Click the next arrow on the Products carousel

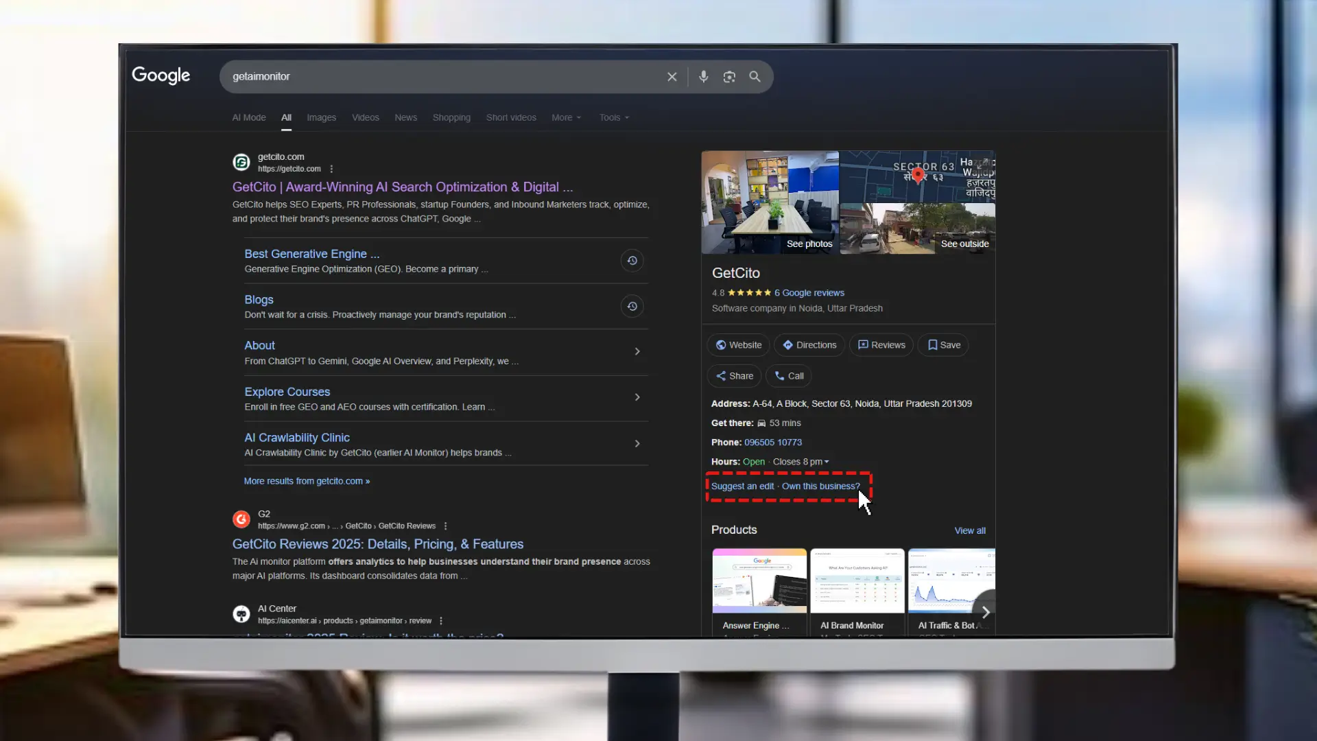pos(986,612)
